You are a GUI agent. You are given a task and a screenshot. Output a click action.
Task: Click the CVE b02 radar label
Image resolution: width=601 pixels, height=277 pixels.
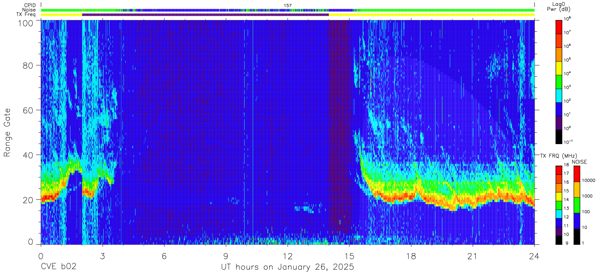(59, 267)
